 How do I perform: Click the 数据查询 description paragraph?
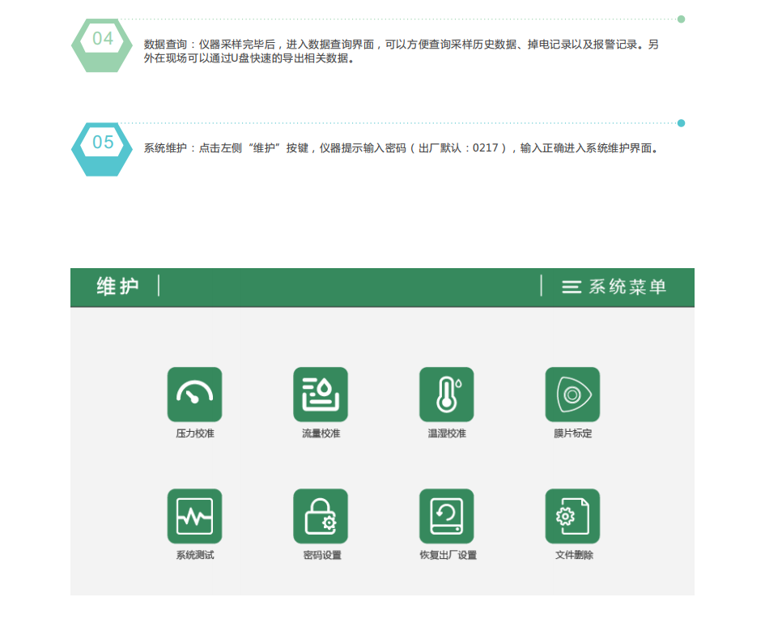click(x=401, y=51)
